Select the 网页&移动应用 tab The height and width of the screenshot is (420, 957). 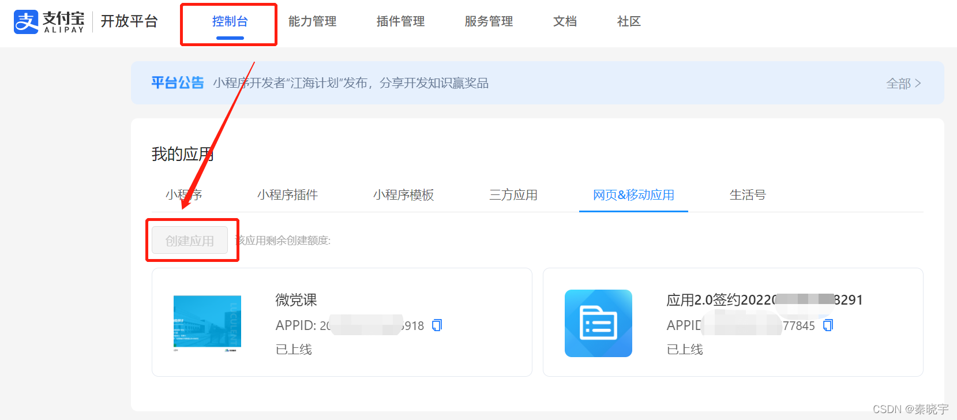(633, 195)
